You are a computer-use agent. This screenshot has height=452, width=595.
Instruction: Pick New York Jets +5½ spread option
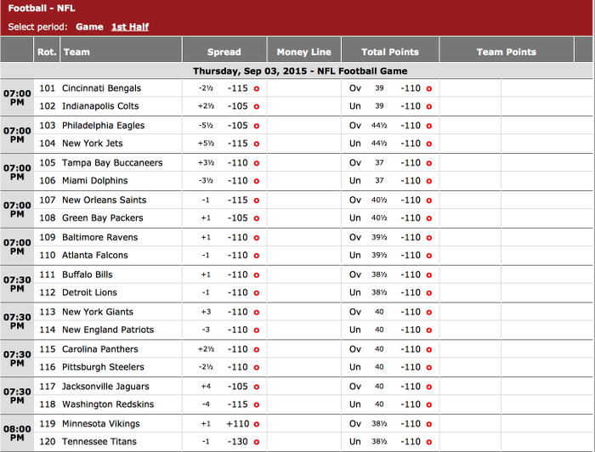tap(257, 144)
